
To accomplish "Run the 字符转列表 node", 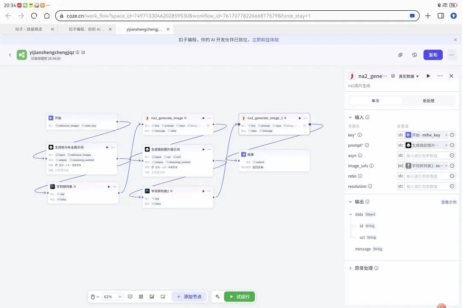I will point(109,187).
